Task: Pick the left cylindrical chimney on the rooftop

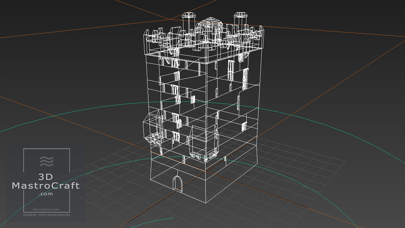Action: [x=189, y=20]
